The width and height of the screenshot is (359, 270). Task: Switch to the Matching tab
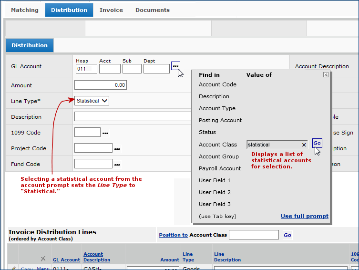(24, 10)
